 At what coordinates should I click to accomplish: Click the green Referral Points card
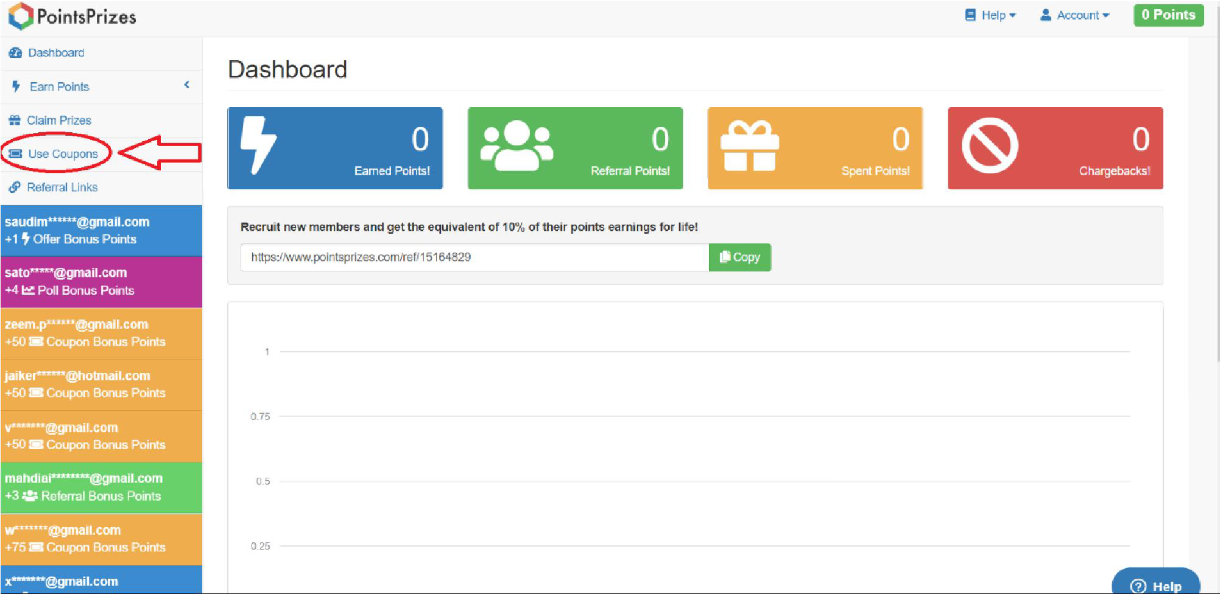point(575,148)
